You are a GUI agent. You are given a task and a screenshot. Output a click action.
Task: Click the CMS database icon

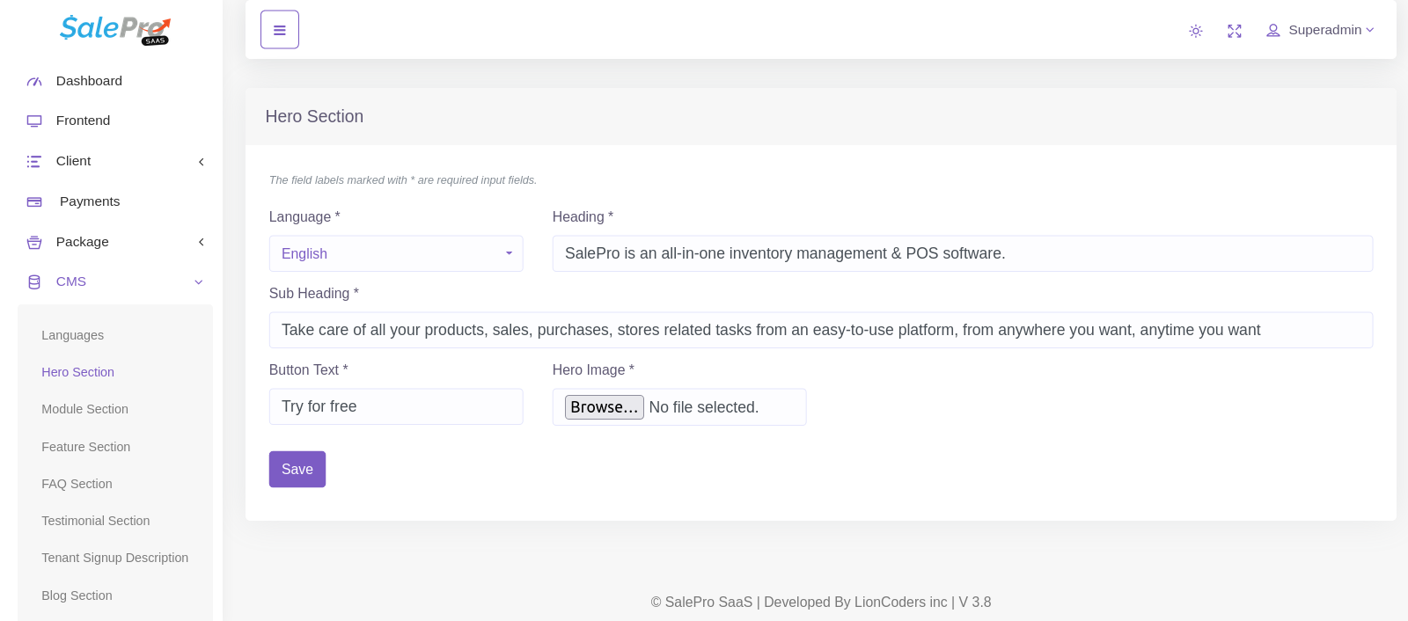[x=34, y=282]
